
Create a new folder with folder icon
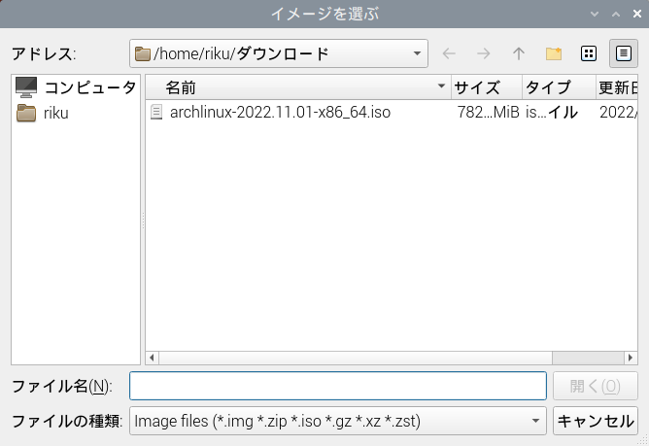click(554, 53)
